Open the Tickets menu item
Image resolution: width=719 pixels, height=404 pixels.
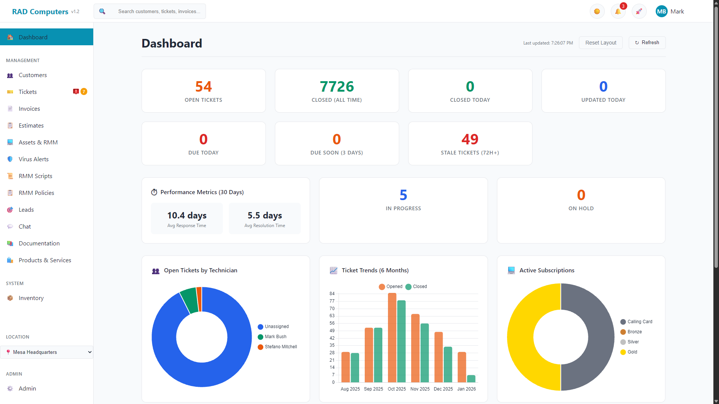pyautogui.click(x=28, y=92)
